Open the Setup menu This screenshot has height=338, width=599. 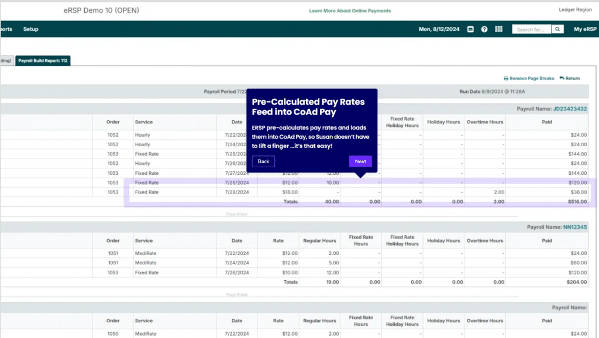[30, 29]
